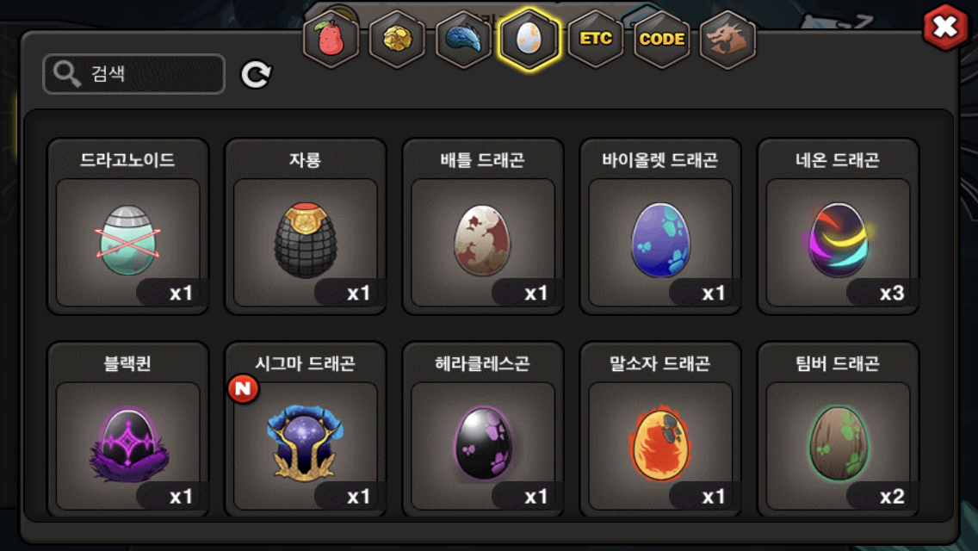Select the 드라고노이드 egg item
The width and height of the screenshot is (978, 551).
tap(128, 226)
